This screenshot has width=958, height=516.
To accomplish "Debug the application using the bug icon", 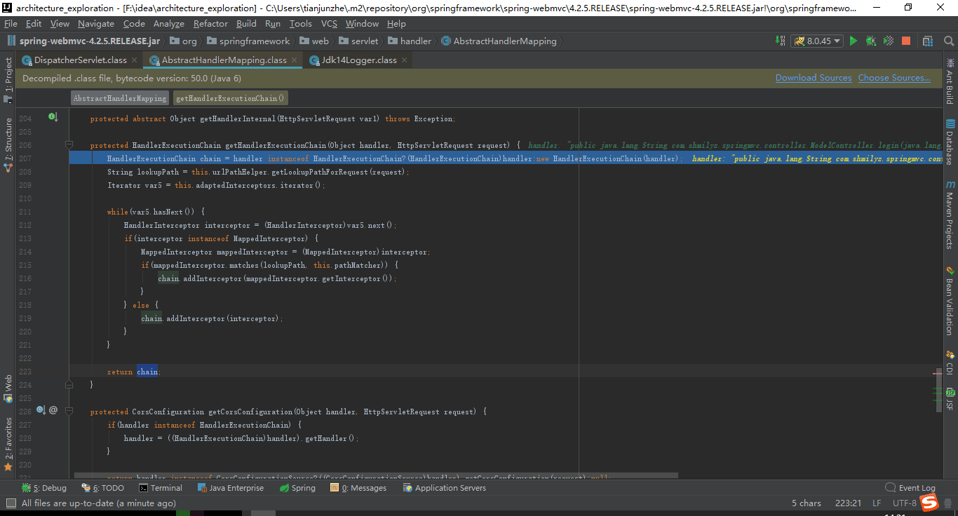I will pos(870,41).
